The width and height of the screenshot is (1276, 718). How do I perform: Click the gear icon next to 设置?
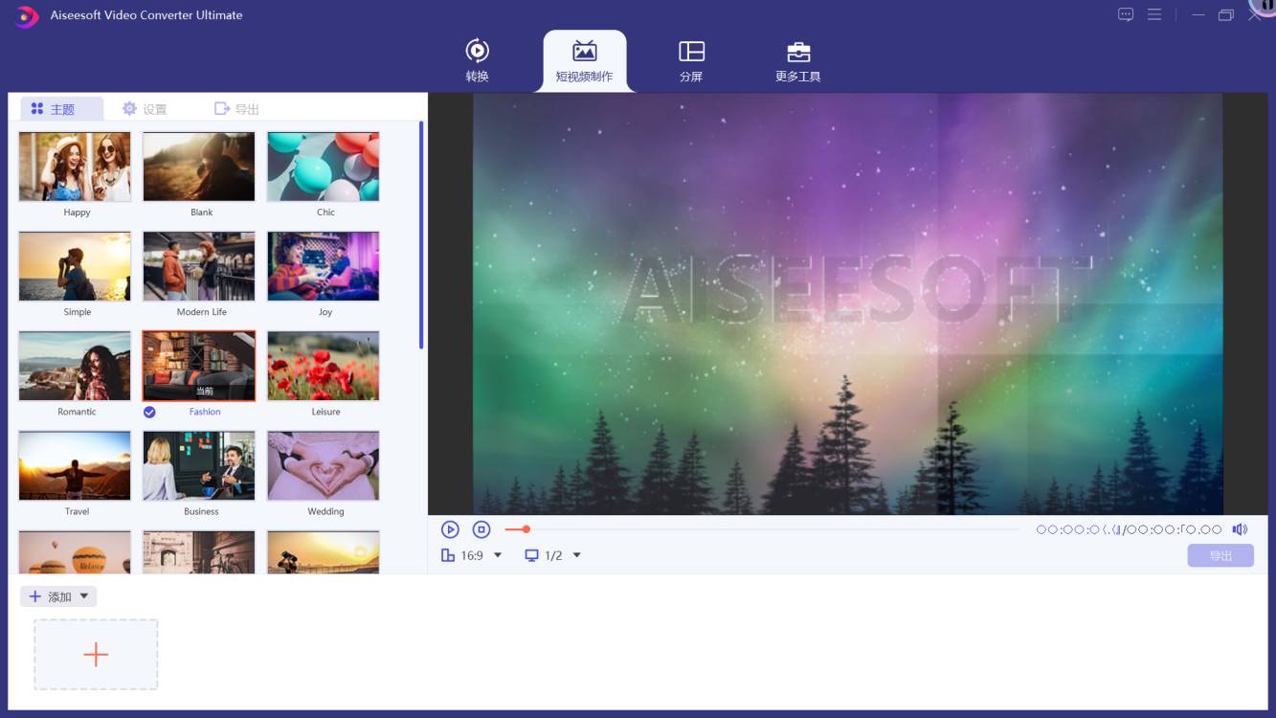[129, 108]
